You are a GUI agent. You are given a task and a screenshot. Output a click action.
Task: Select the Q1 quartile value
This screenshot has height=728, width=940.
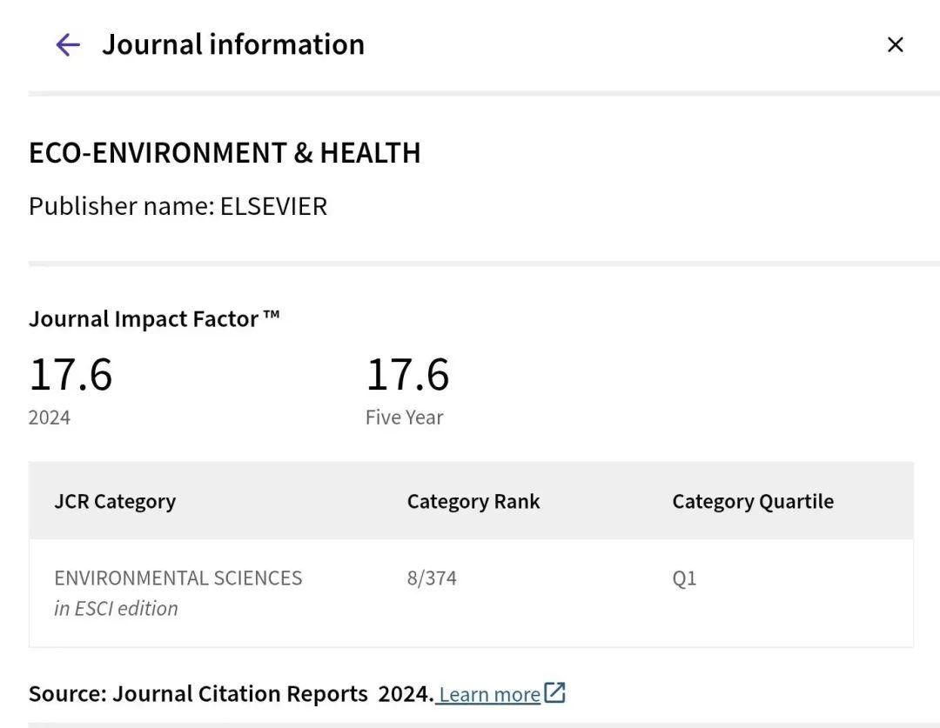pos(684,578)
